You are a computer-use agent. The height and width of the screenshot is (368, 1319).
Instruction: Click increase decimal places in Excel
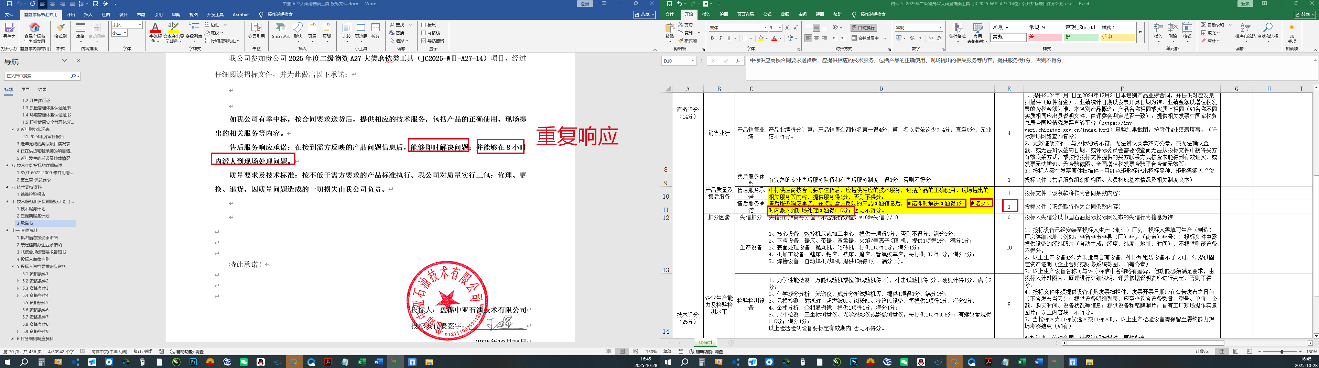930,38
